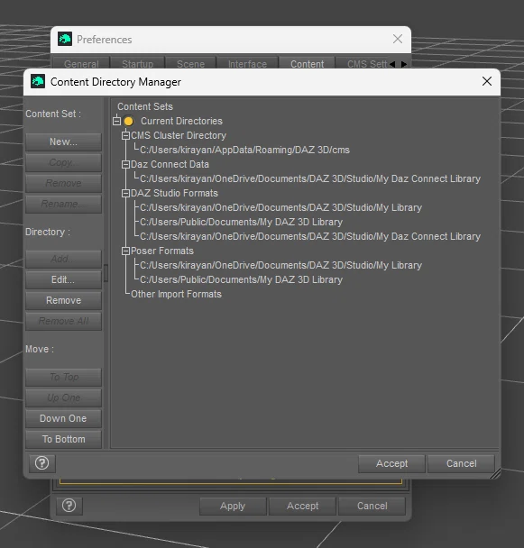Click the Rename... content set button

click(63, 204)
